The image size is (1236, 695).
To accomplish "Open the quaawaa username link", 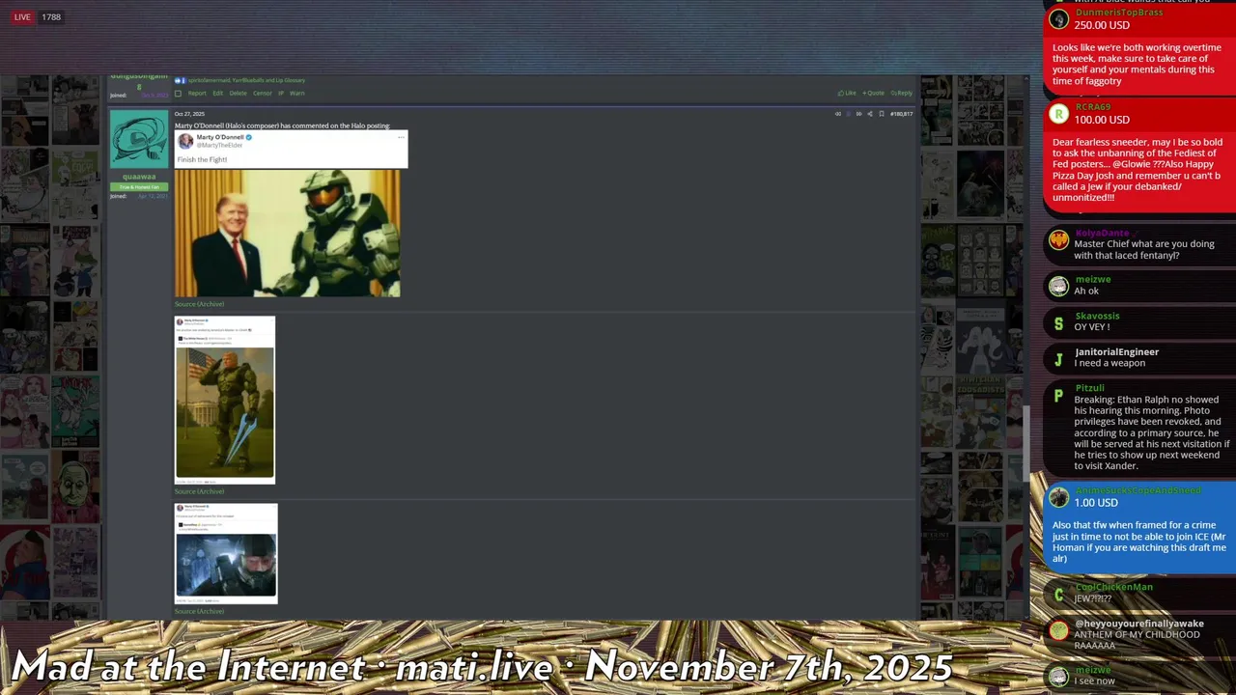I will [x=139, y=177].
